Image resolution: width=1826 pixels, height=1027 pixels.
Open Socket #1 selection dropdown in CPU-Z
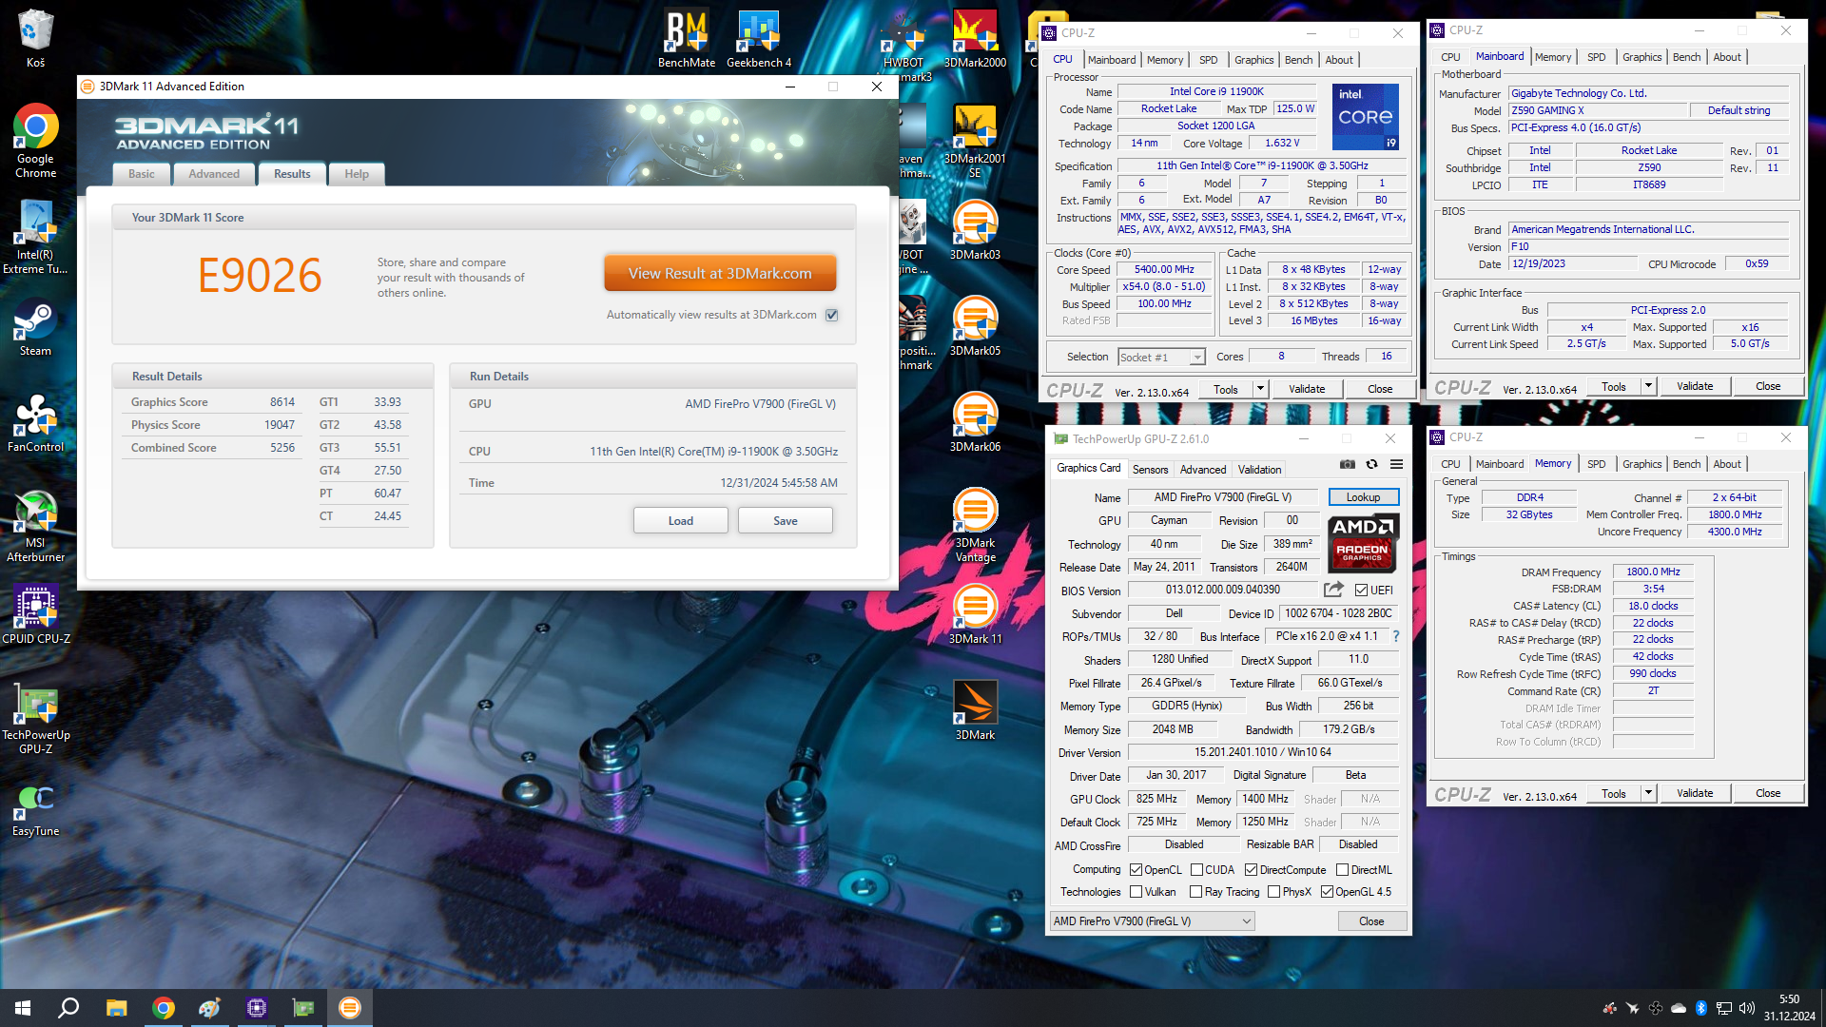(1162, 357)
